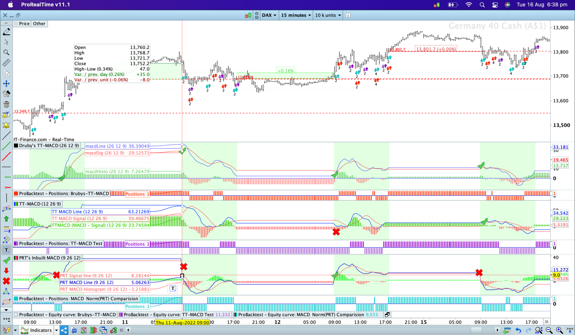Select the triangle shape tool
The image size is (575, 335).
pyautogui.click(x=6, y=291)
